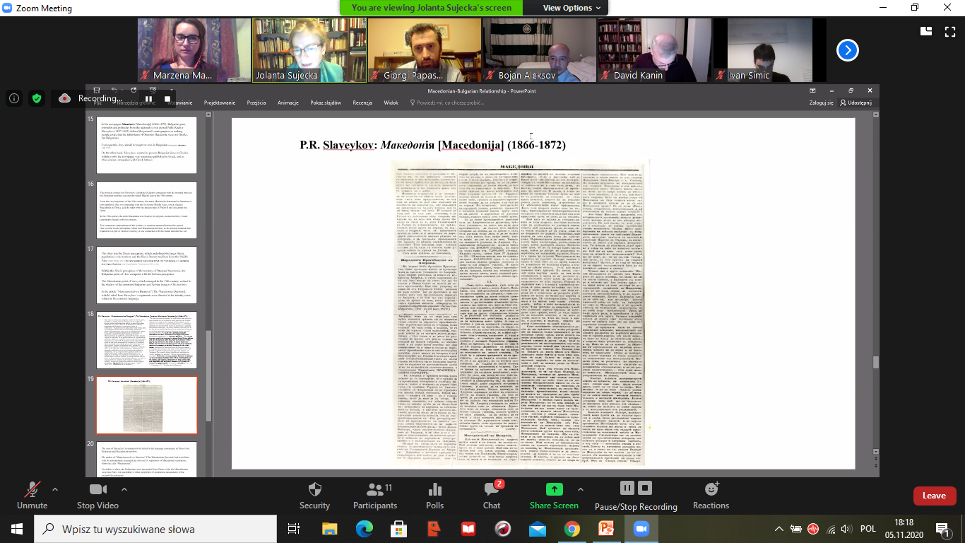Click Stop Video camera button
The height and width of the screenshot is (543, 965).
97,496
